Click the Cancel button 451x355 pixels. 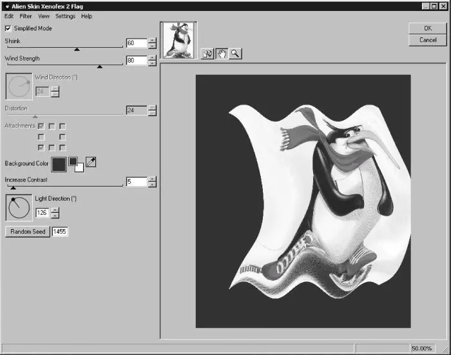(428, 40)
